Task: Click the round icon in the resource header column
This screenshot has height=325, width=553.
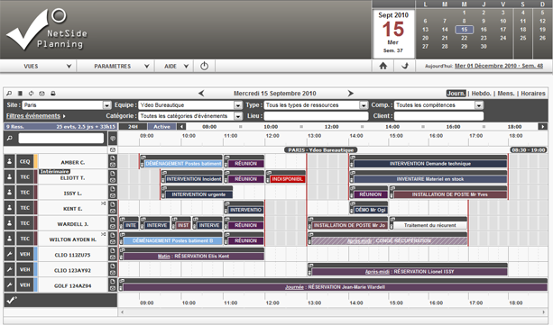Action: pyautogui.click(x=113, y=139)
